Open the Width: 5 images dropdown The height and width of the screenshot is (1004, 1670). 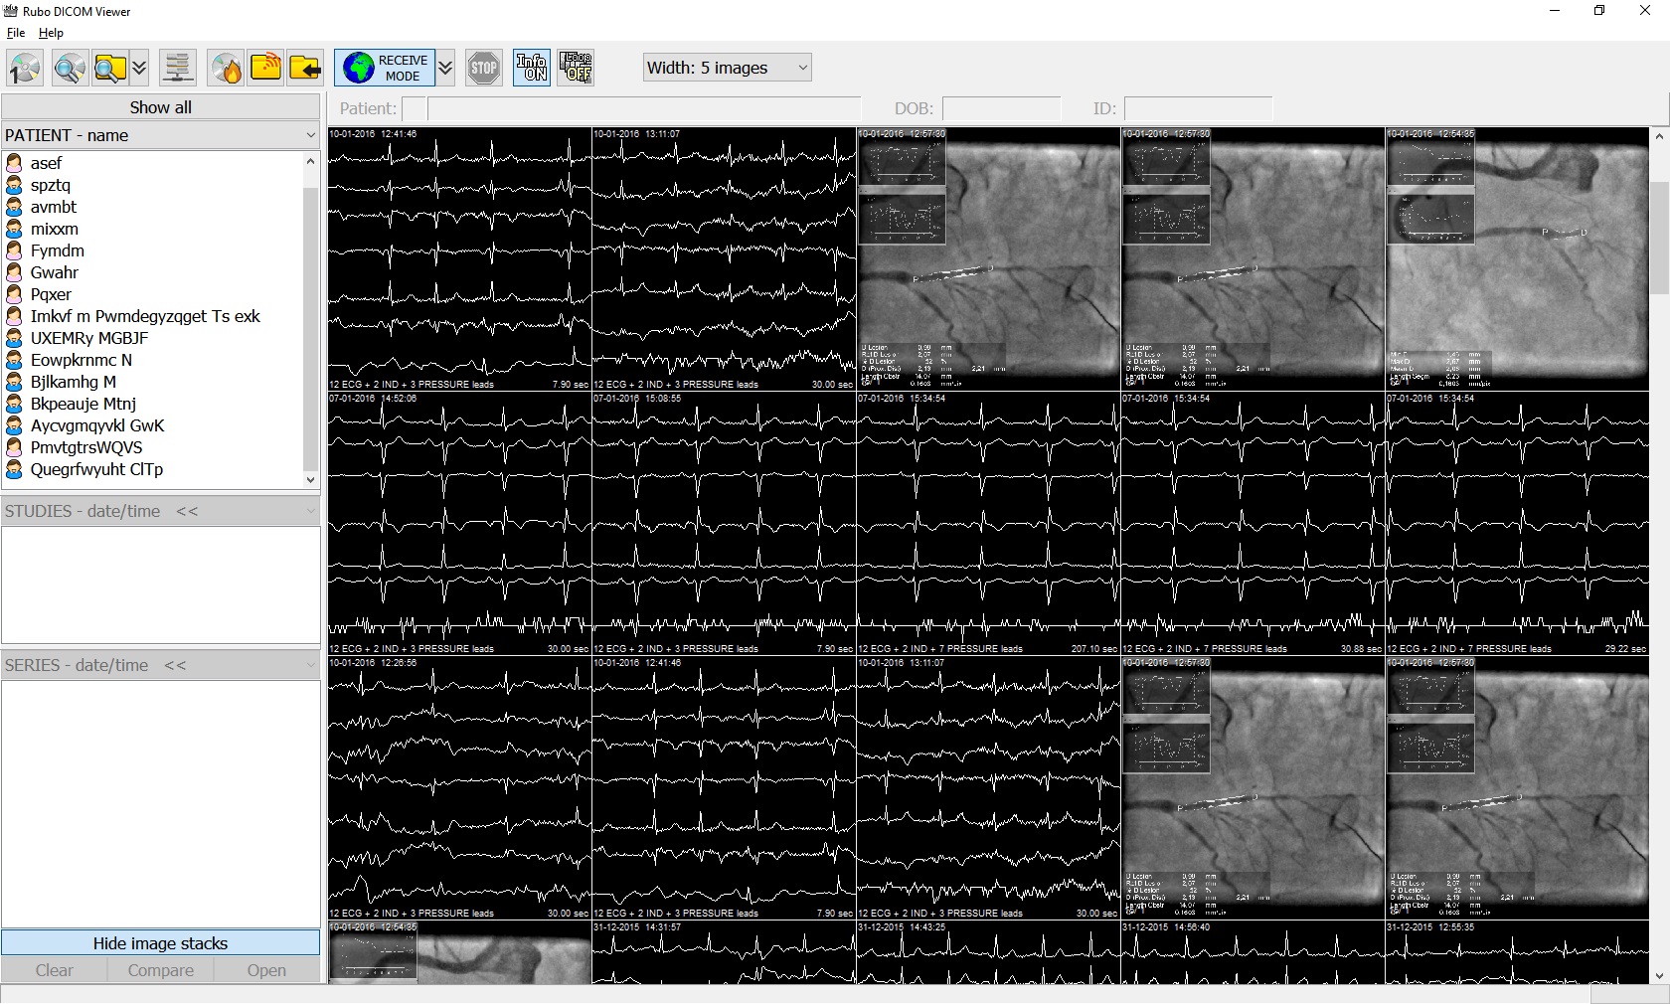(728, 68)
